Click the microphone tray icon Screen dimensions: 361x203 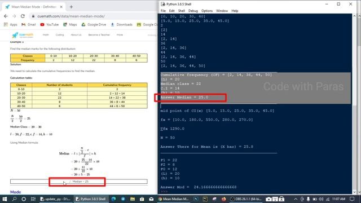pyautogui.click(x=309, y=199)
